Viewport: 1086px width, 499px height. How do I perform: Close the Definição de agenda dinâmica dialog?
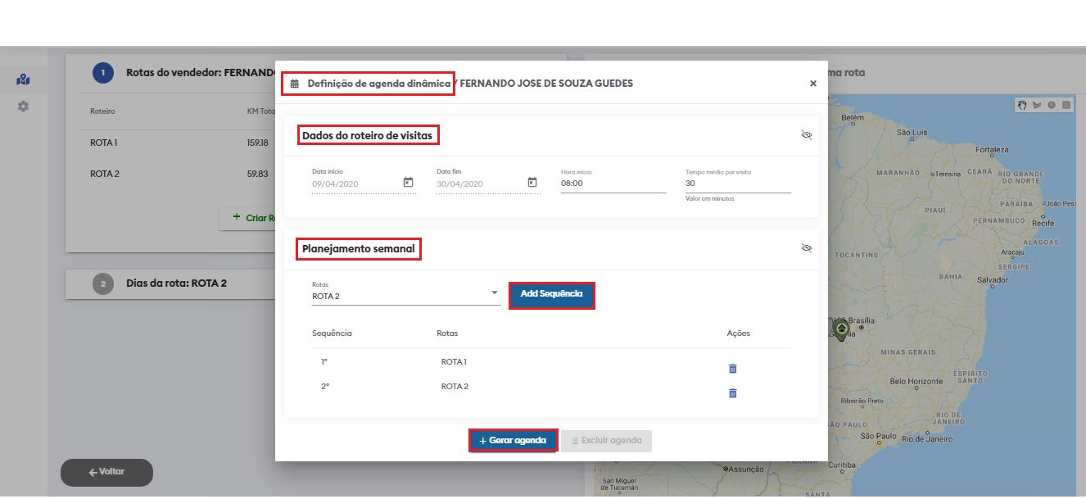click(x=813, y=84)
